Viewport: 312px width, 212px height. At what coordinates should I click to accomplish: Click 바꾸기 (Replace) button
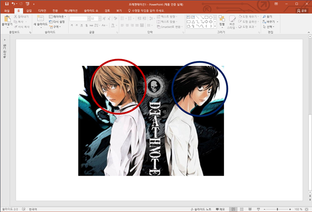[x=270, y=22]
